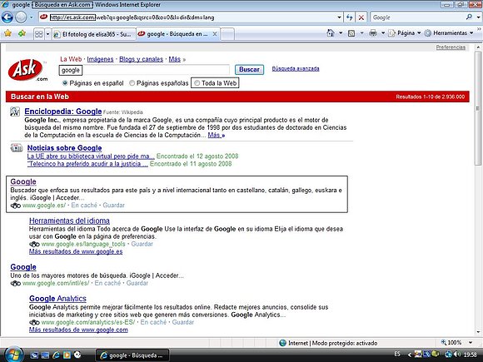Viewport: 483px width, 362px height.
Task: Click binoculars icon next to google.es/language_tools
Action: tap(34, 244)
